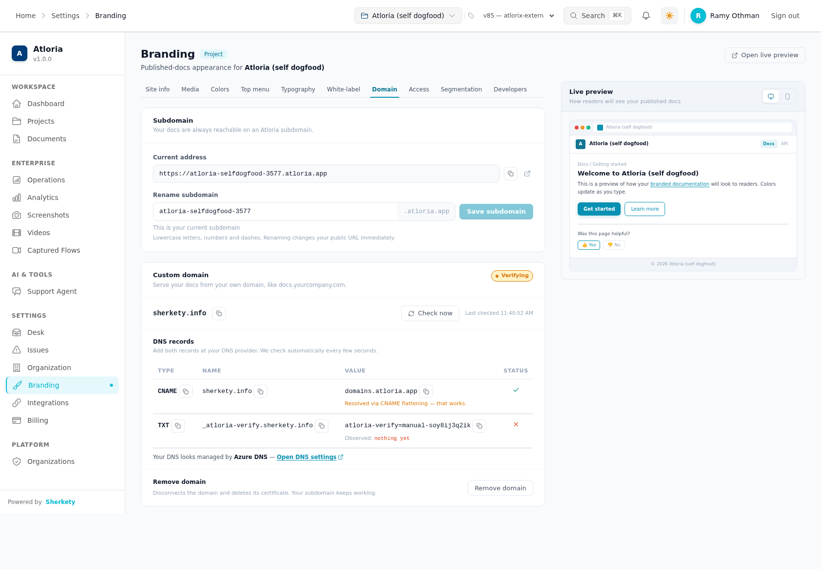821x569 pixels.
Task: Open current address in new tab icon
Action: tap(527, 174)
